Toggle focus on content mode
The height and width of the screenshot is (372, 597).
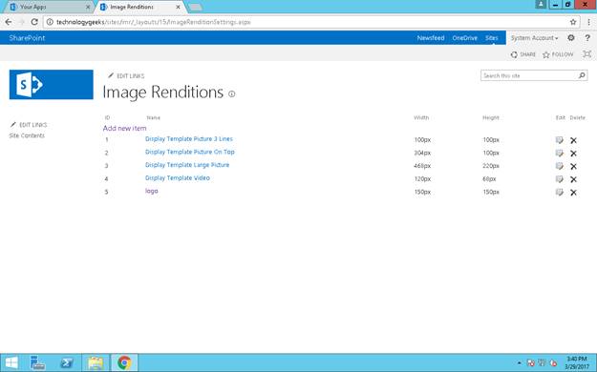[587, 54]
